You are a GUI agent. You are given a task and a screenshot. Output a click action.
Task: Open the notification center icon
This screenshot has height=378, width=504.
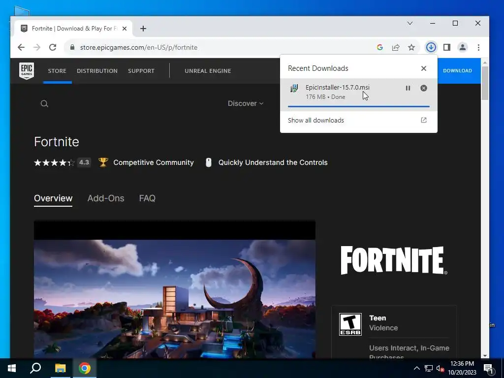tap(488, 368)
